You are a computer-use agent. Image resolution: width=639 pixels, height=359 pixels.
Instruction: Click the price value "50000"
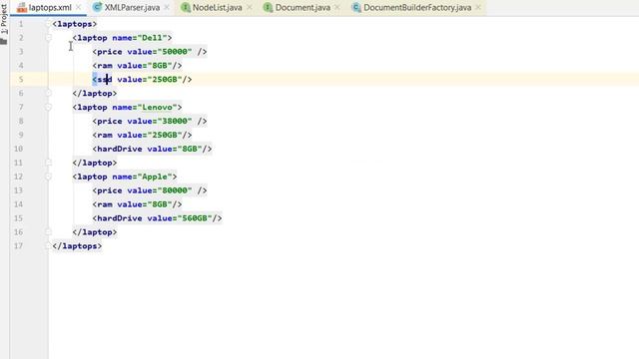click(x=175, y=52)
